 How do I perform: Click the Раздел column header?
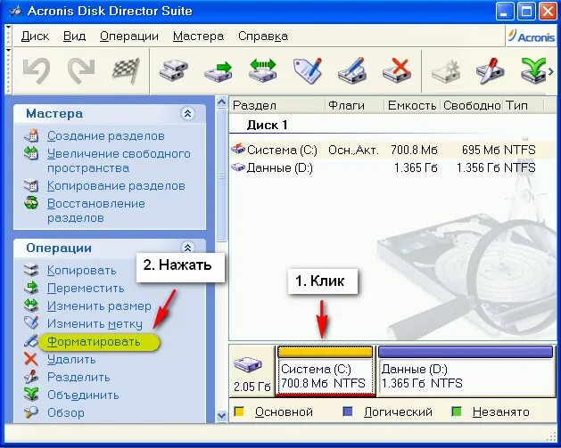277,105
